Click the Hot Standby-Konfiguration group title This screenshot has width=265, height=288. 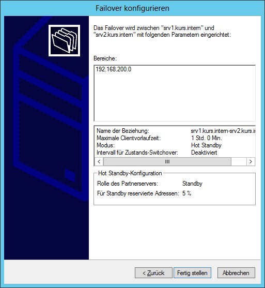click(x=130, y=173)
